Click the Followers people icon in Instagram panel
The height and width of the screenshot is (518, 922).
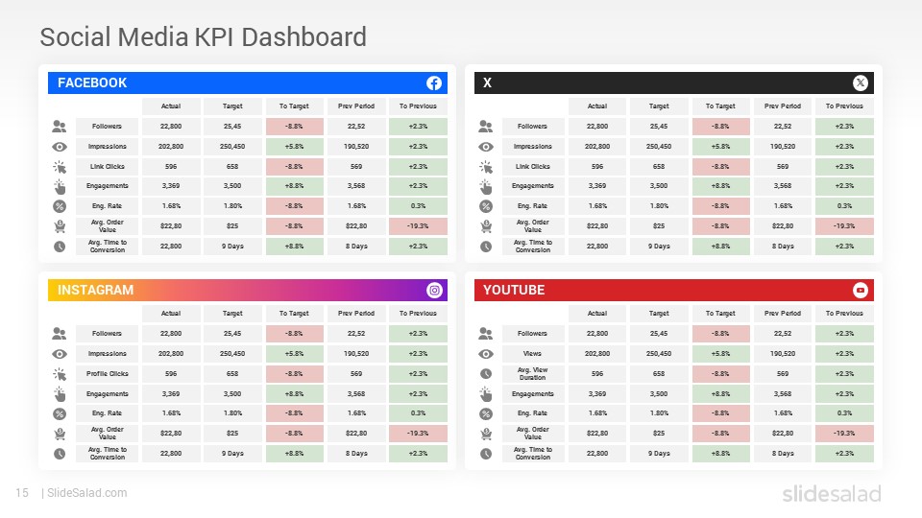pos(60,334)
